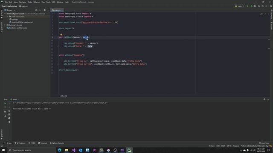
Task: Open the run configuration 'main' dropdown
Action: (240, 6)
